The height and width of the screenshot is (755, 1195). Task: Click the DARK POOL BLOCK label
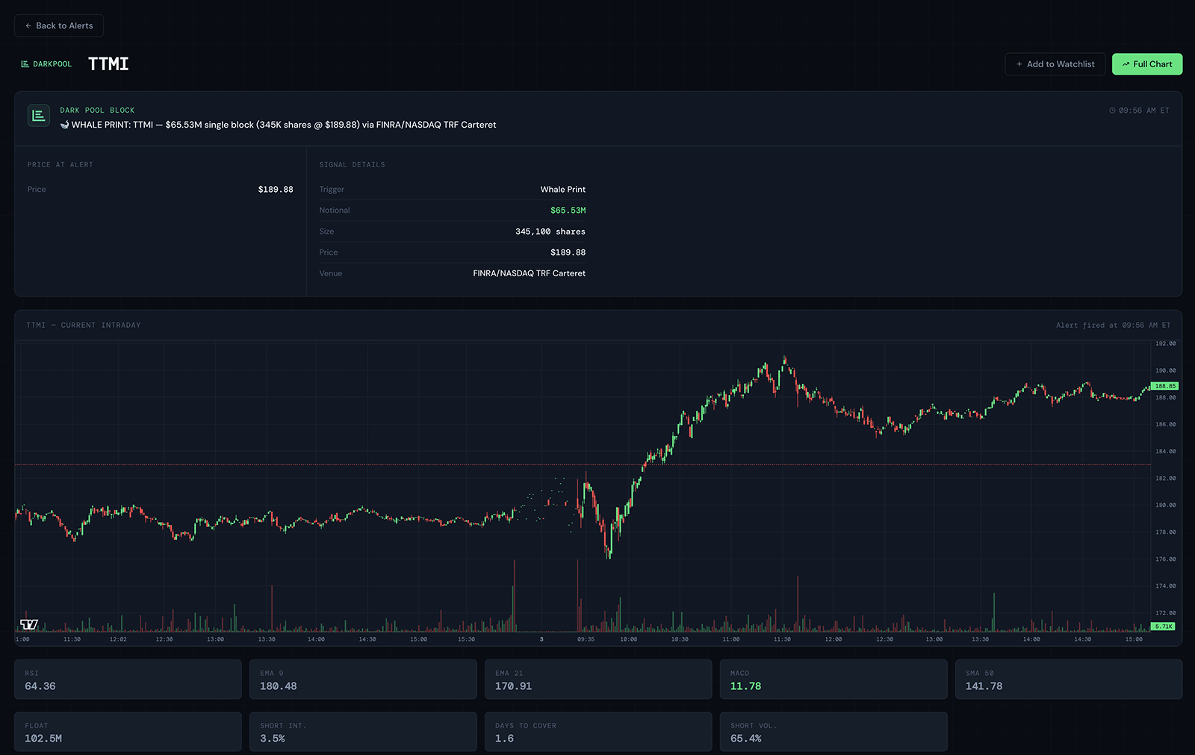[x=97, y=111]
